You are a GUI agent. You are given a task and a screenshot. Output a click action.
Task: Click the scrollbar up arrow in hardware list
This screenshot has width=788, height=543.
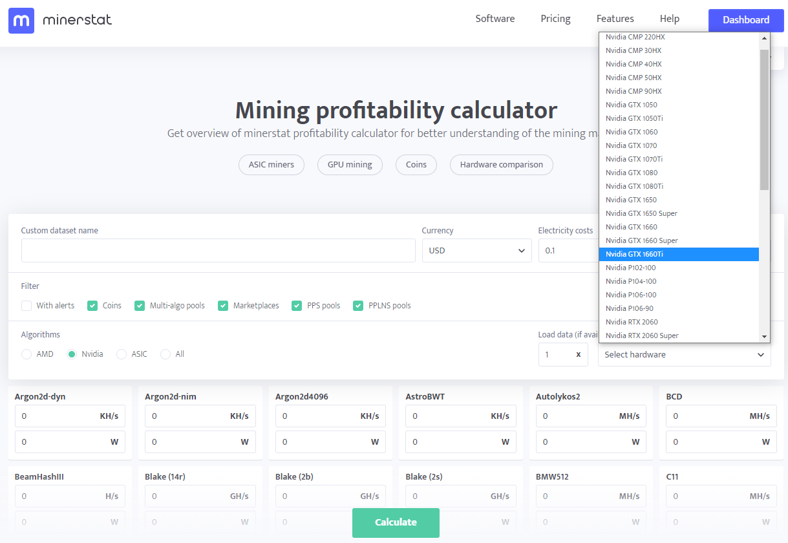pos(764,37)
